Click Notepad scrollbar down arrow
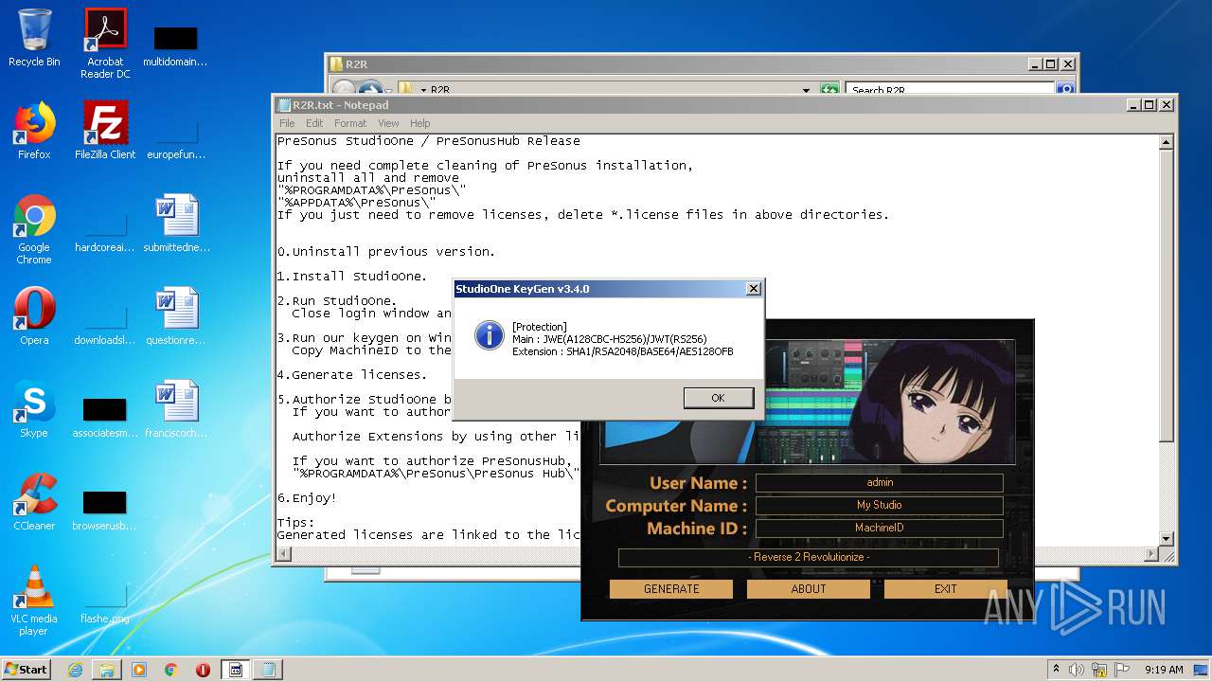This screenshot has width=1212, height=682. tap(1167, 540)
